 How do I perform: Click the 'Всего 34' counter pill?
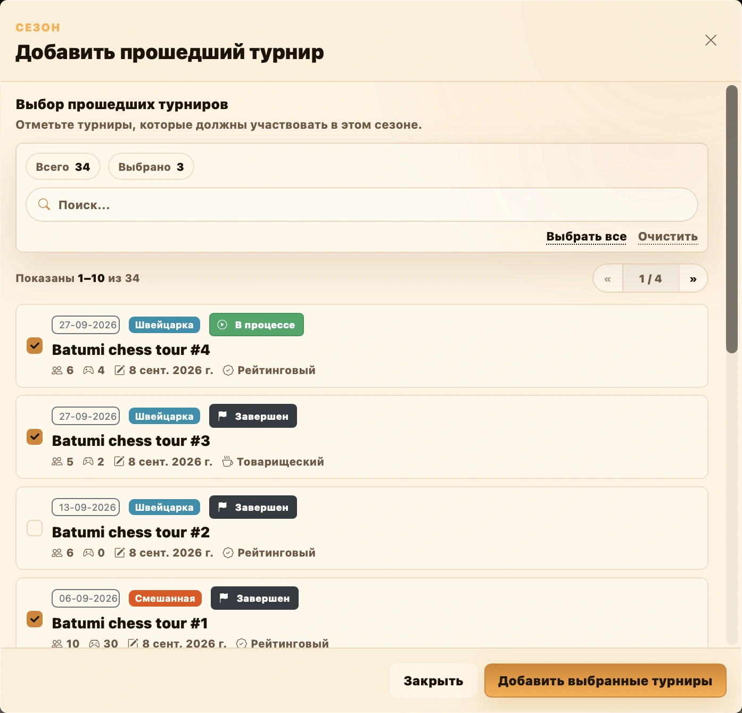pyautogui.click(x=63, y=167)
